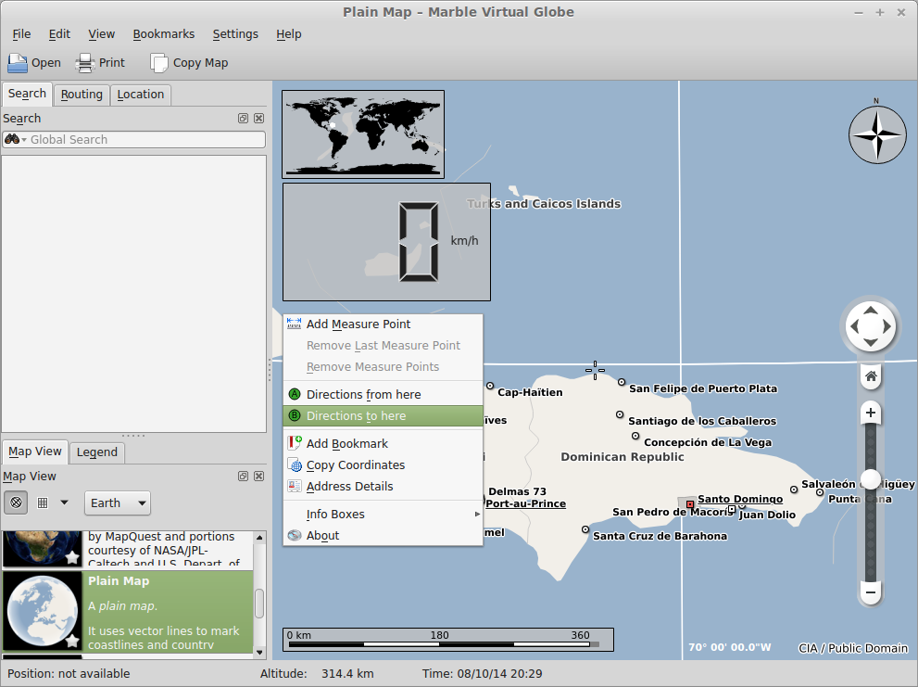Close the Map View panel
The height and width of the screenshot is (687, 918).
(258, 476)
